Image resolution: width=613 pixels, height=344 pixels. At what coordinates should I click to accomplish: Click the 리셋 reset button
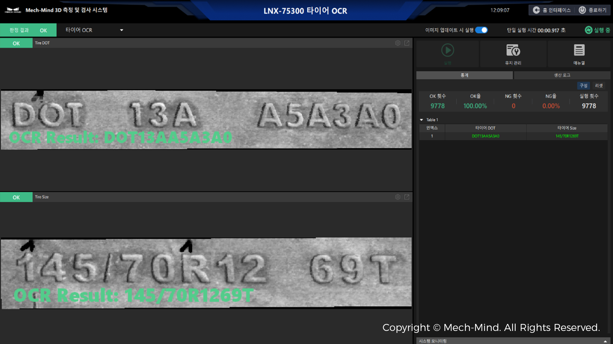click(599, 86)
